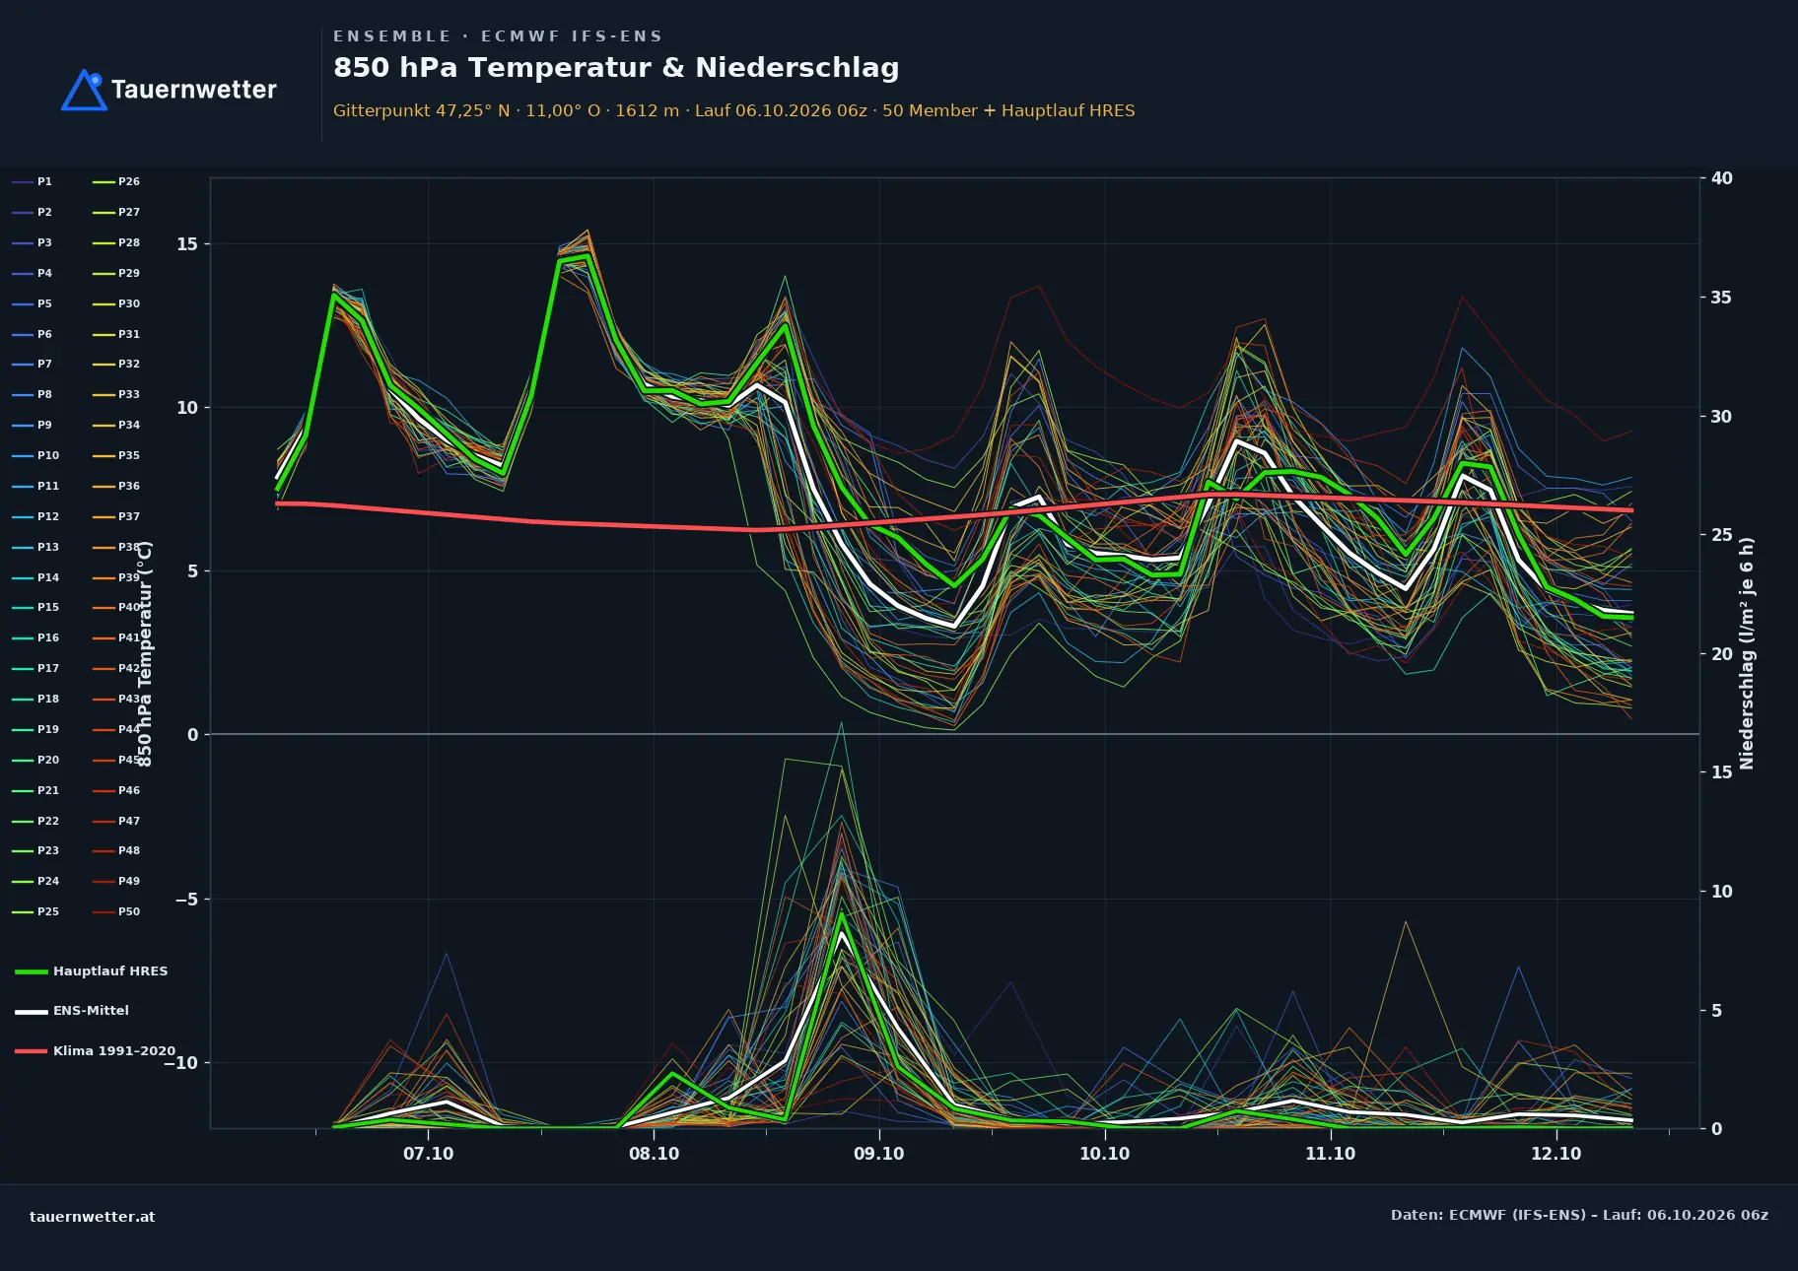Viewport: 1798px width, 1271px height.
Task: Click the 12.10 date axis label
Action: pyautogui.click(x=1556, y=1154)
